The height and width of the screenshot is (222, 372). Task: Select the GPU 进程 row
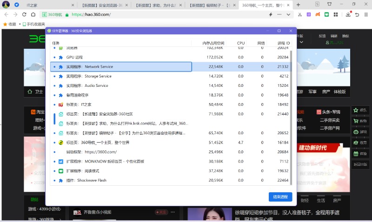click(x=170, y=57)
